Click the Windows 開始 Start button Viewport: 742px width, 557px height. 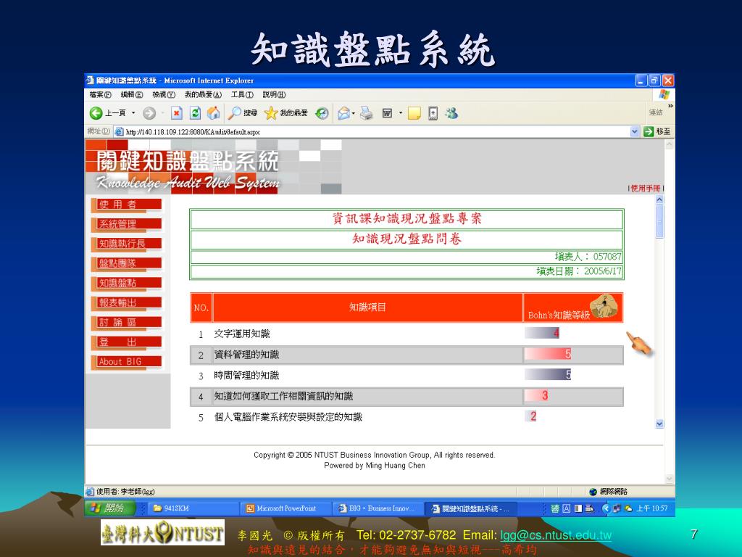point(109,508)
